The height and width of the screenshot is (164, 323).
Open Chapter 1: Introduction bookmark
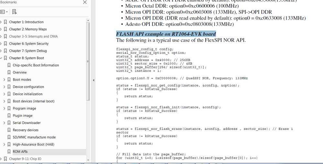pos(26,22)
